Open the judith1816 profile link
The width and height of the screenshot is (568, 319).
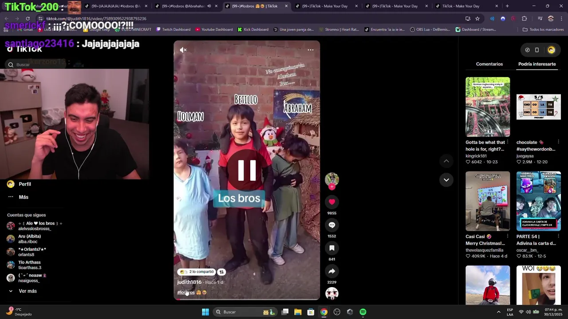[189, 282]
